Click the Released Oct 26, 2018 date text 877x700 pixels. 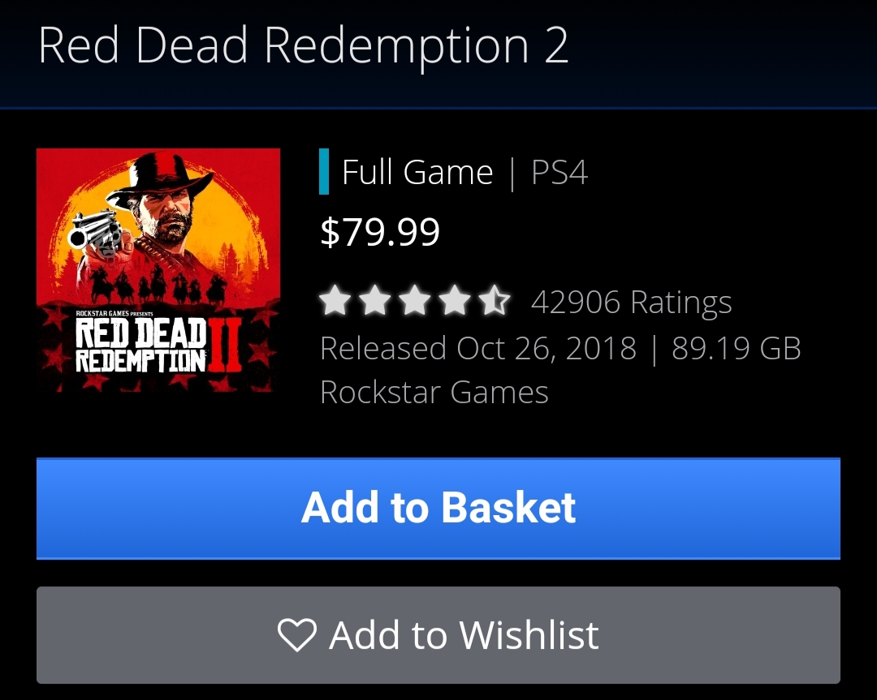coord(478,348)
